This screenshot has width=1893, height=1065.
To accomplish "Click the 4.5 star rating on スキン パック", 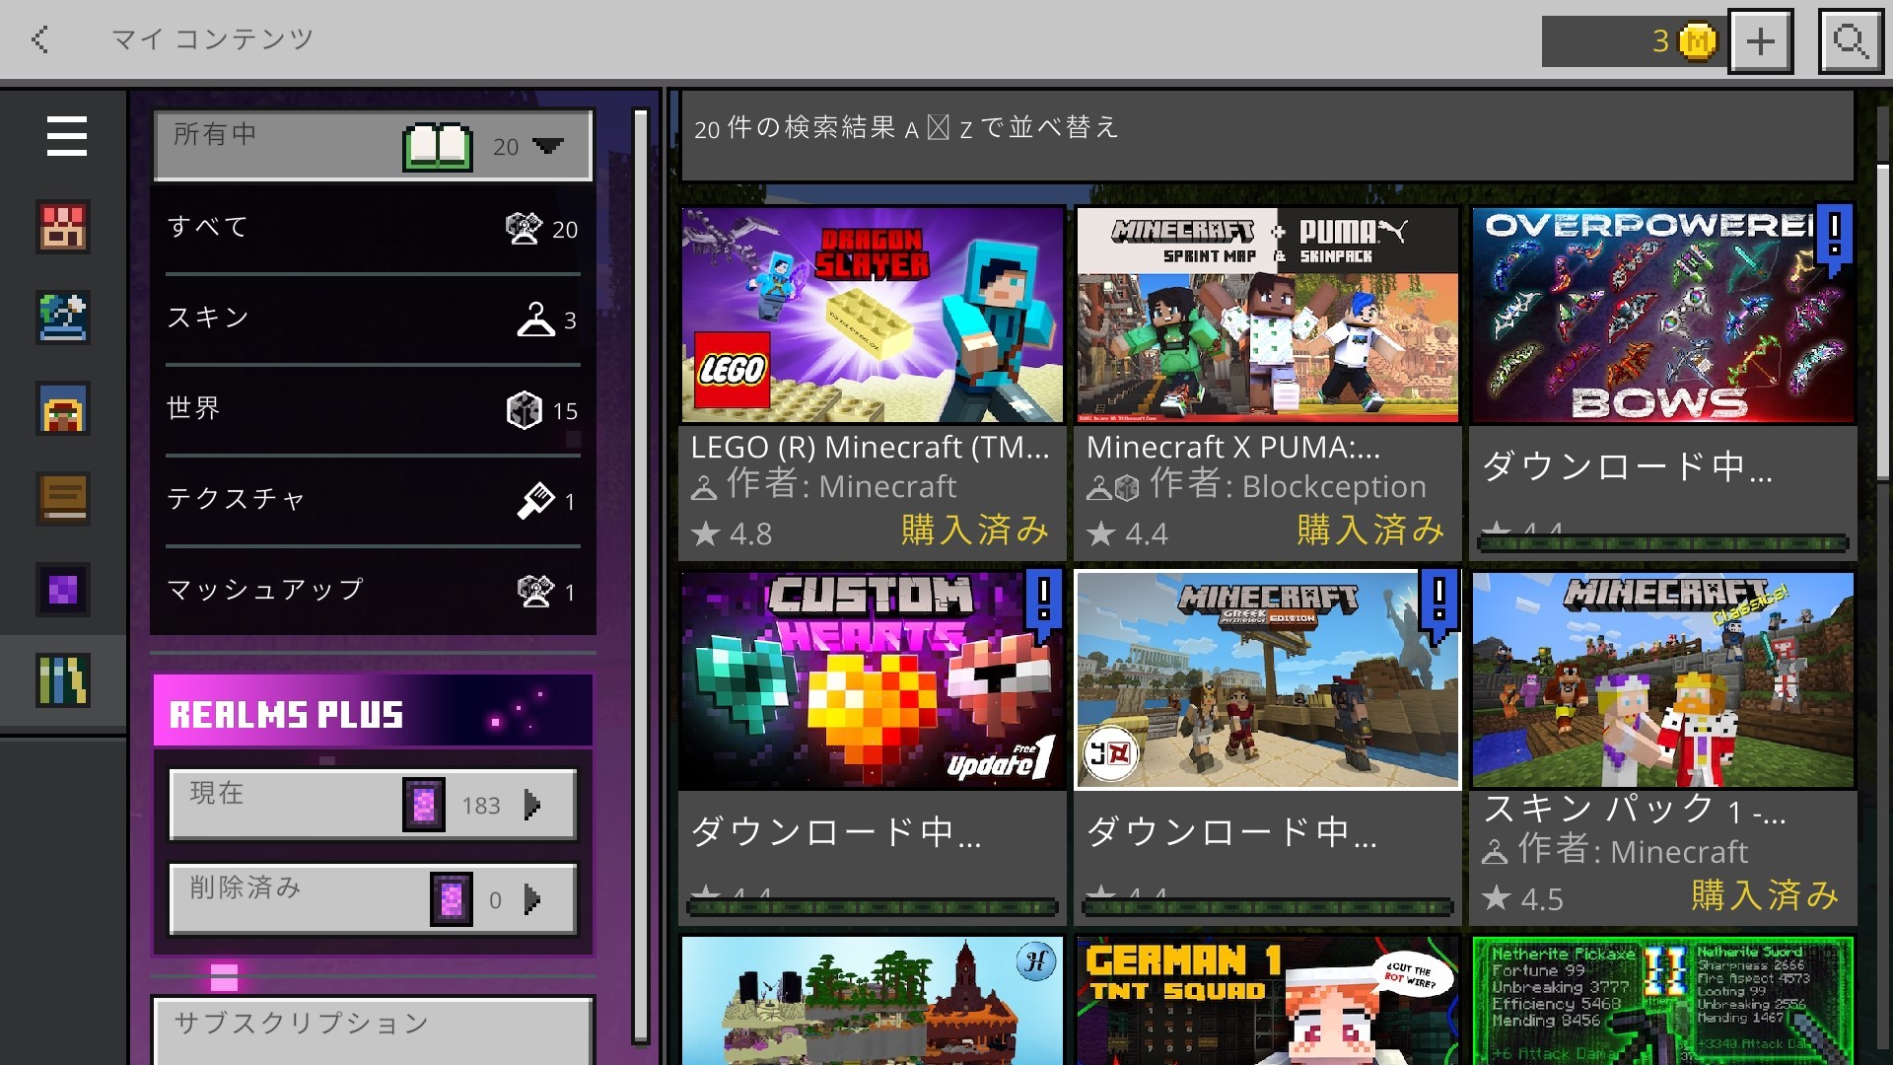I will click(x=1522, y=898).
